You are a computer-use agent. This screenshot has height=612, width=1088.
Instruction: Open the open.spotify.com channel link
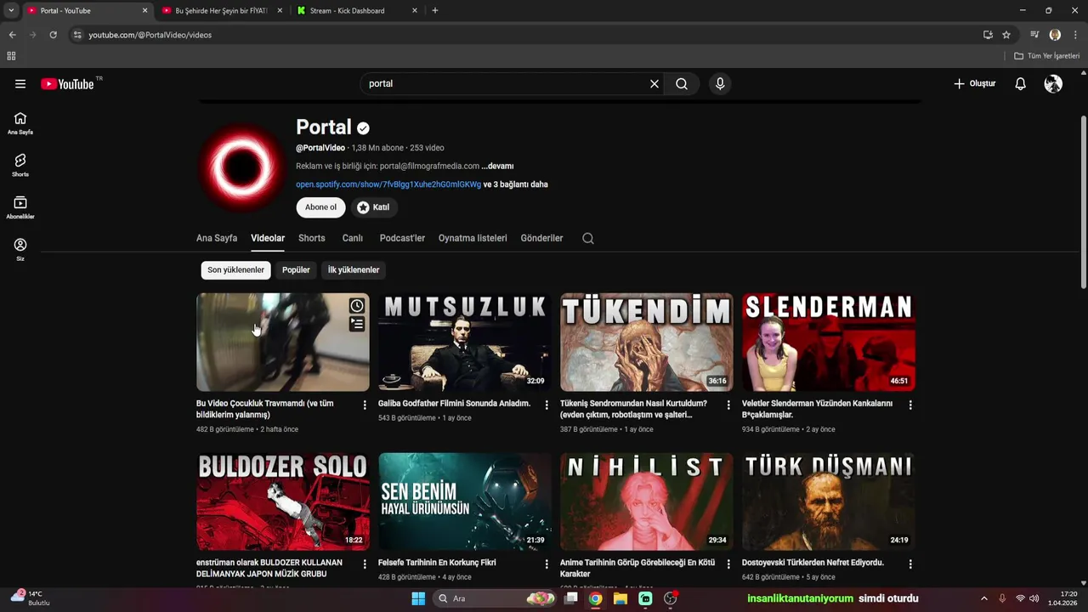(x=388, y=184)
